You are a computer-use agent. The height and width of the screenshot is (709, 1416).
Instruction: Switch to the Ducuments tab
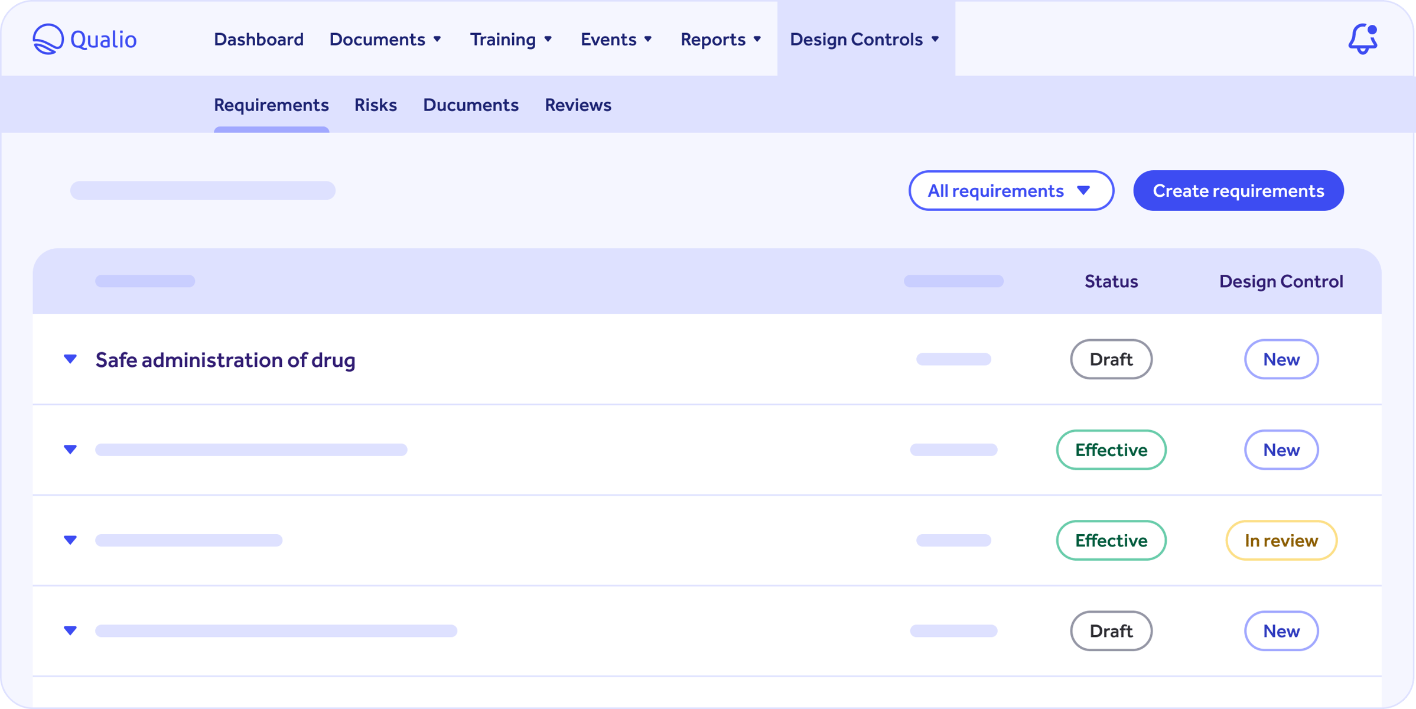pos(470,105)
